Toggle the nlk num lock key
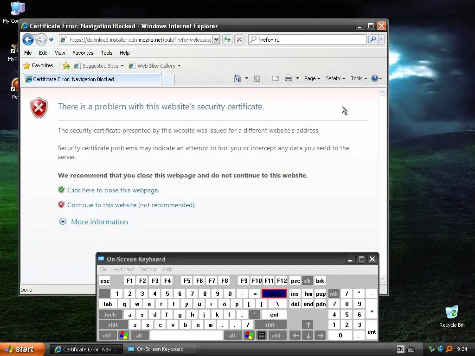Image resolution: width=475 pixels, height=356 pixels. click(334, 293)
